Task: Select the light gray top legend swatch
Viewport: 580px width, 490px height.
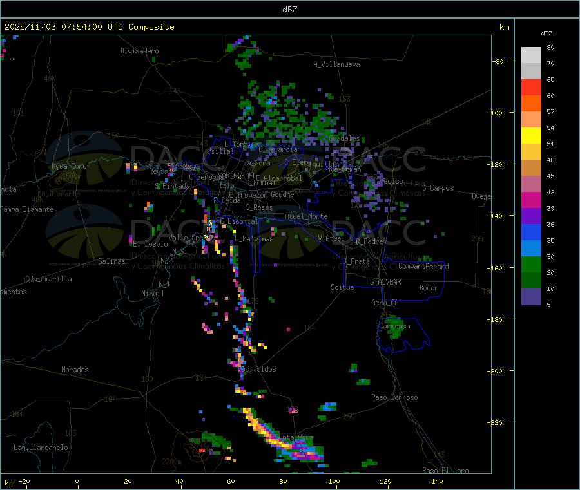Action: click(x=531, y=55)
